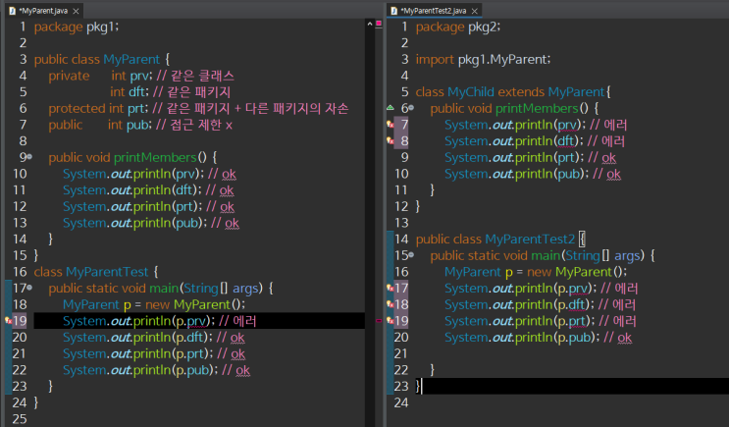Click 'p.pub' on line 22 of MyParent.java

(192, 370)
